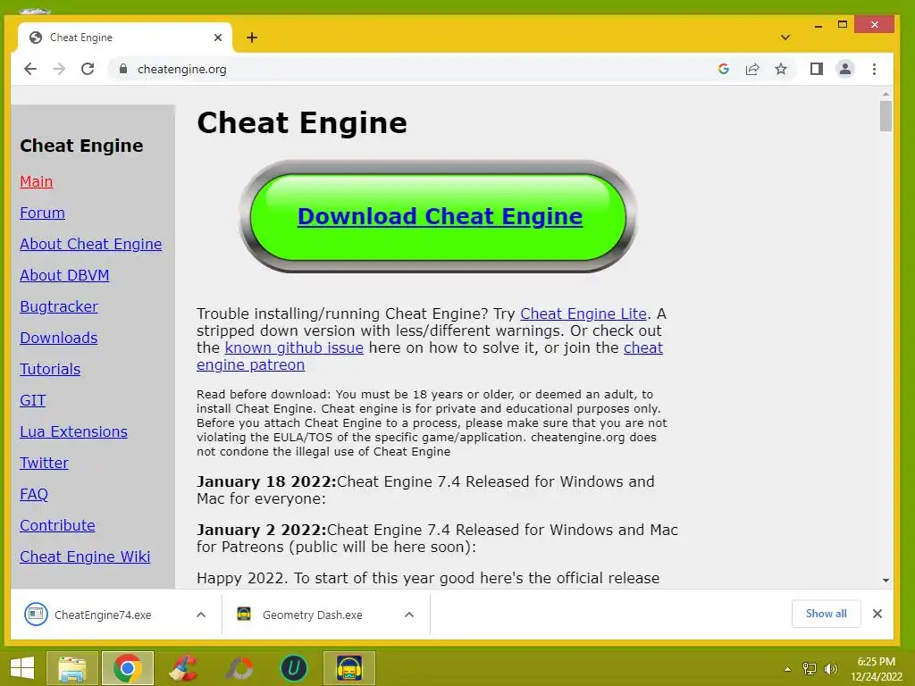This screenshot has height=686, width=915.
Task: Open the Lua Extensions link
Action: [73, 431]
